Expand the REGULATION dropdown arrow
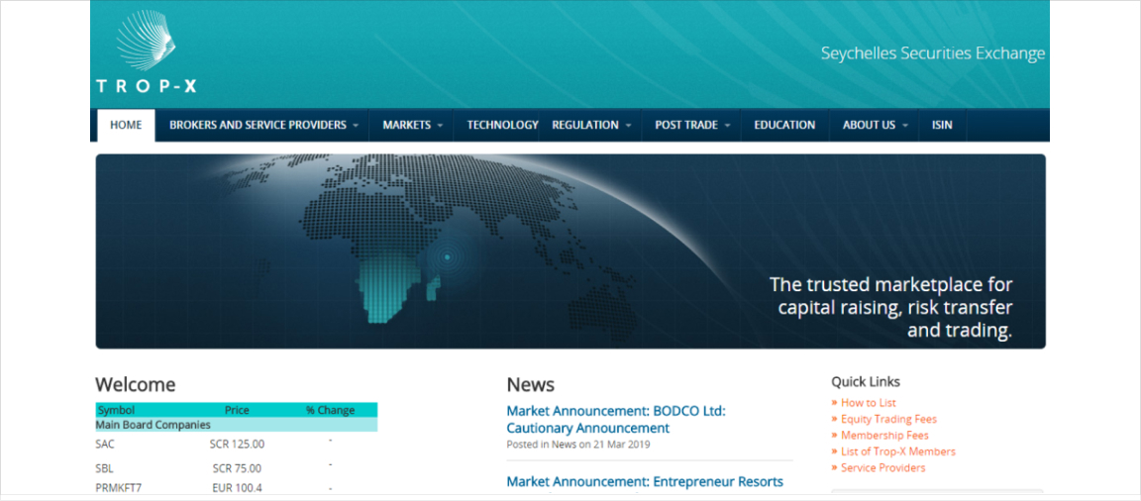 coord(628,126)
